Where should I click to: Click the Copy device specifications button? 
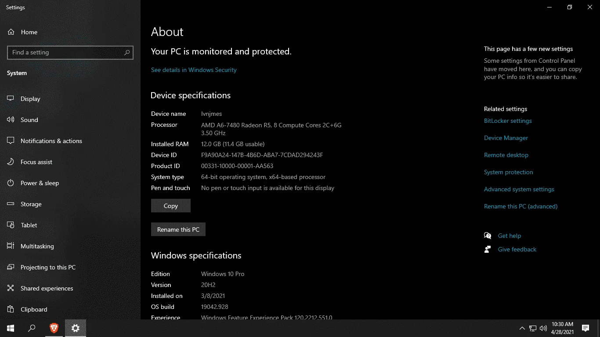click(x=171, y=206)
